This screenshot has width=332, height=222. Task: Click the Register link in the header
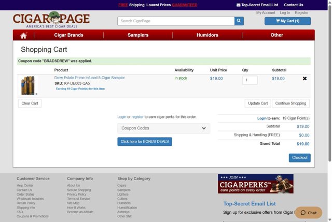(301, 12)
